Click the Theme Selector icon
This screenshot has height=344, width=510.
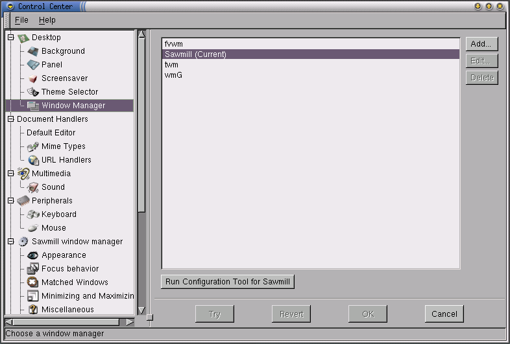point(33,92)
